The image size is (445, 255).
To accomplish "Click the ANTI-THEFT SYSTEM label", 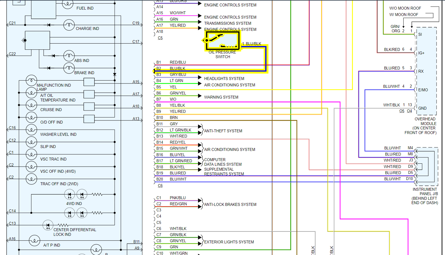I will (x=223, y=131).
